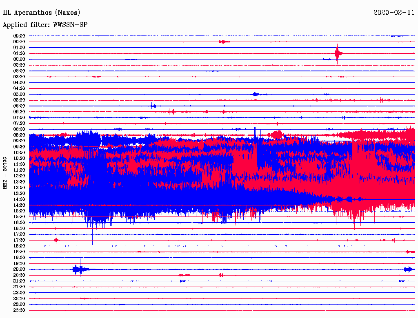The image size is (418, 318).
Task: Click the 07:30 time label
Action: (x=19, y=124)
